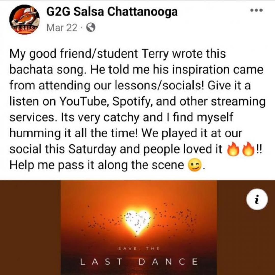Click the small SAVE THE caption text
This screenshot has width=275, height=275.
click(139, 248)
